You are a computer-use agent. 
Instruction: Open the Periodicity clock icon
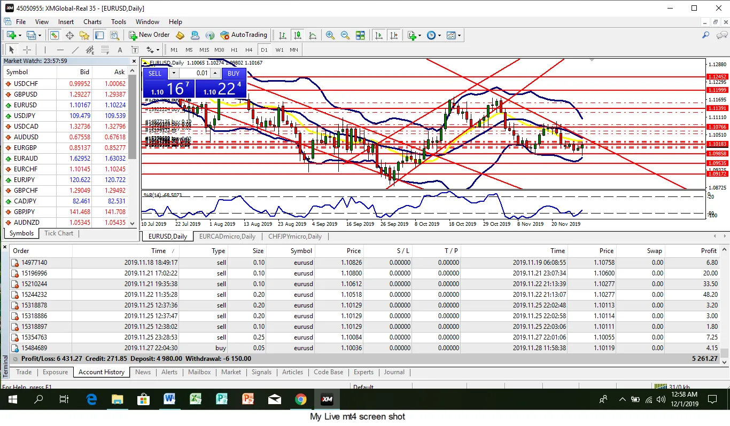click(431, 35)
